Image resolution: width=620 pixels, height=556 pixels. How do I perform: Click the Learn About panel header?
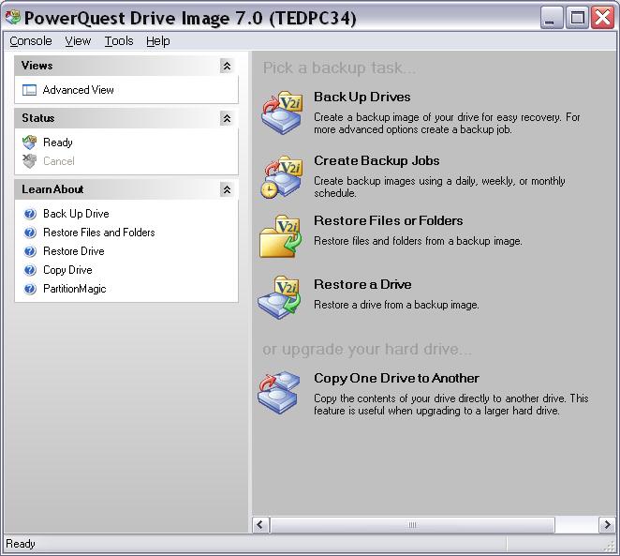(126, 189)
